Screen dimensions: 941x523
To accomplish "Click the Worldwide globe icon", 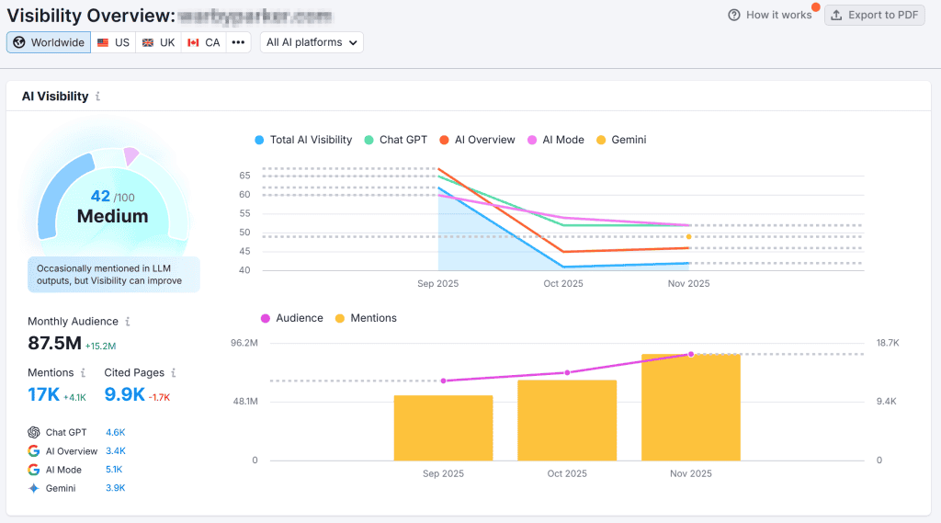I will (x=19, y=42).
